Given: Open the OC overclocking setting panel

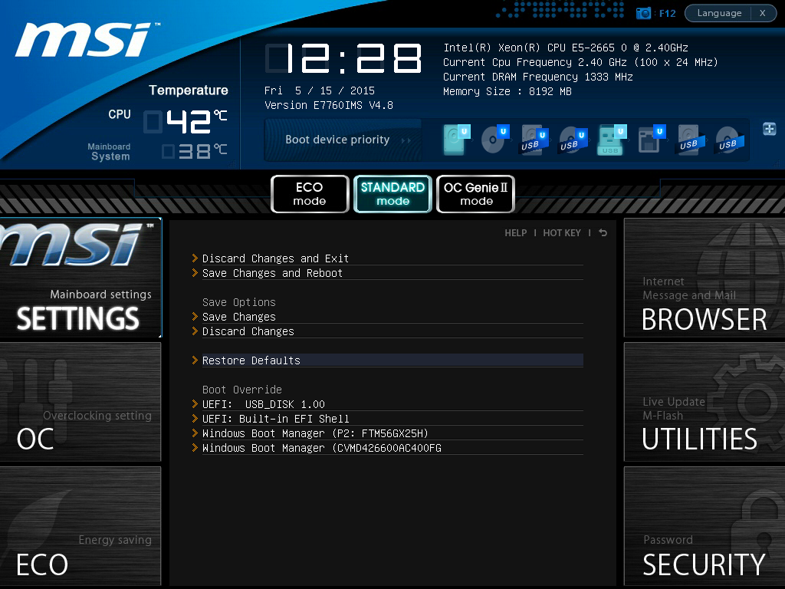Looking at the screenshot, I should pos(80,402).
